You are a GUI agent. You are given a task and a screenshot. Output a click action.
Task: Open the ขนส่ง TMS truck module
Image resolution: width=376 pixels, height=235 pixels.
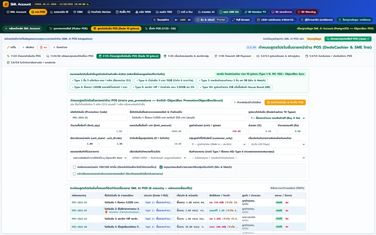164,12
